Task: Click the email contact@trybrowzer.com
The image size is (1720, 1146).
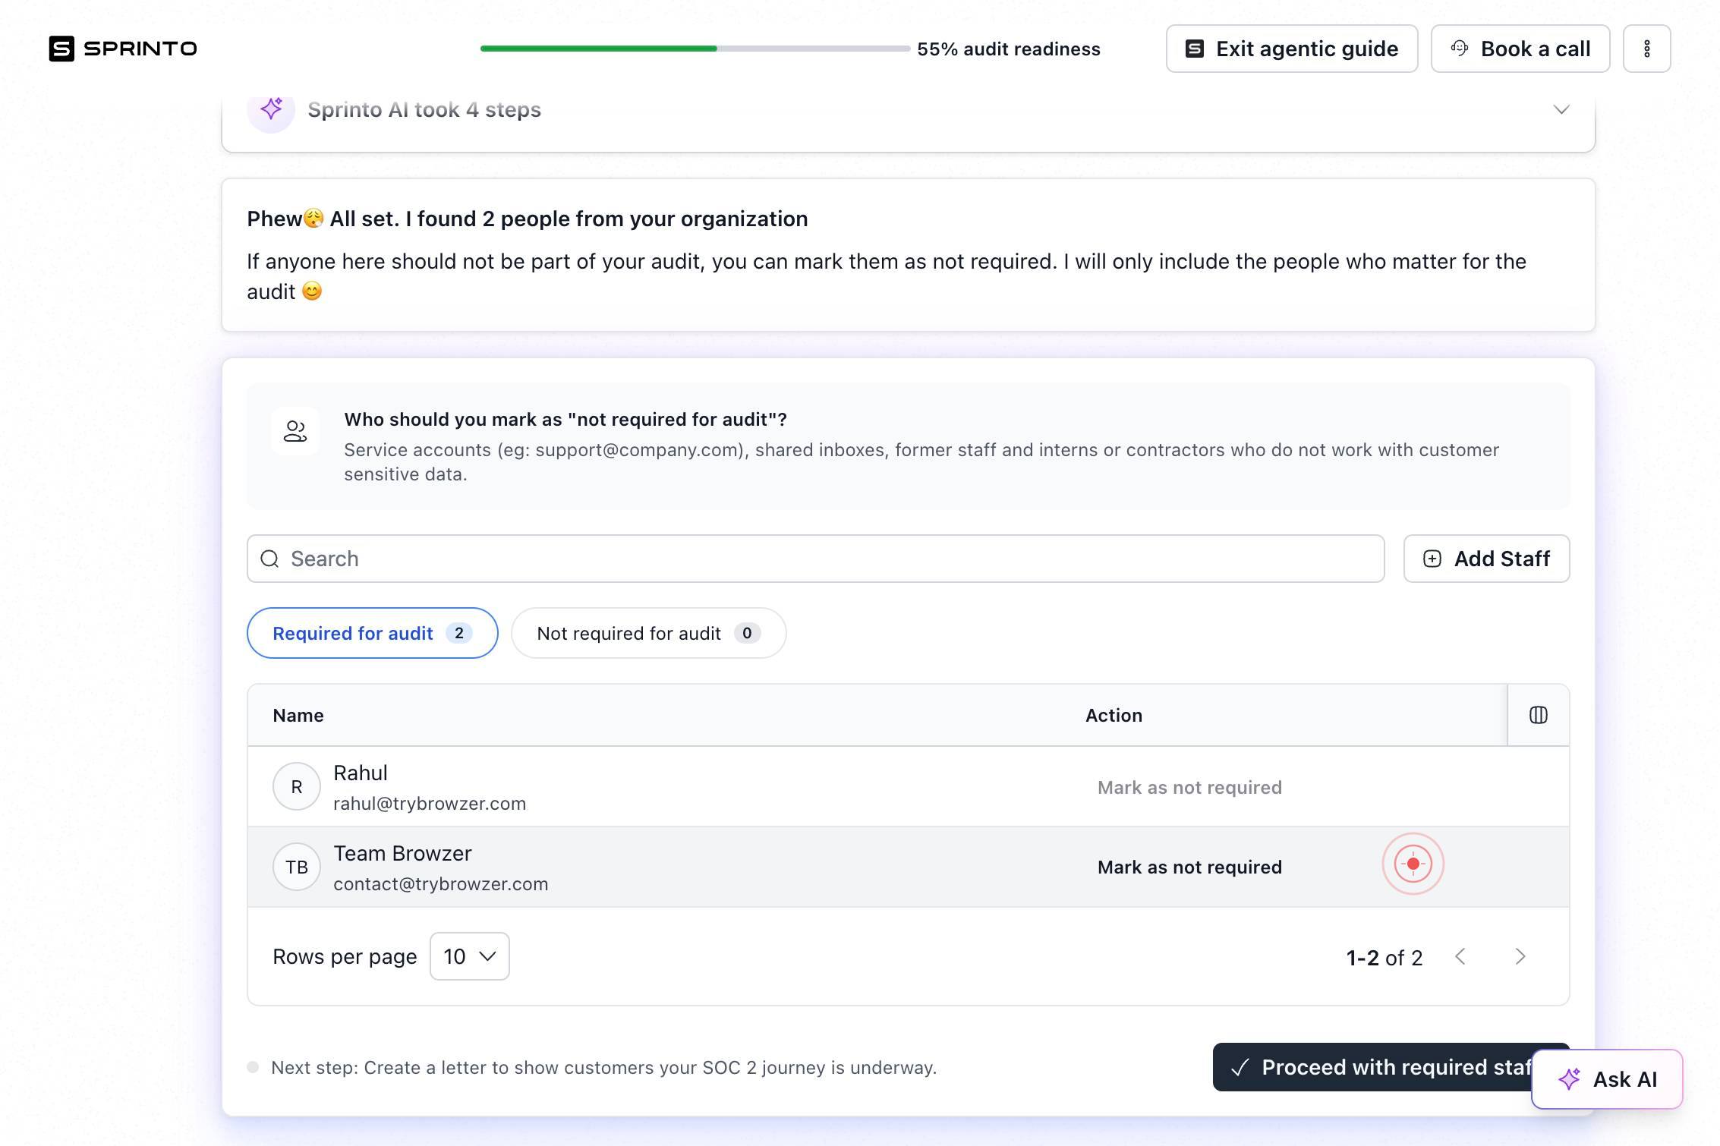Action: click(440, 883)
